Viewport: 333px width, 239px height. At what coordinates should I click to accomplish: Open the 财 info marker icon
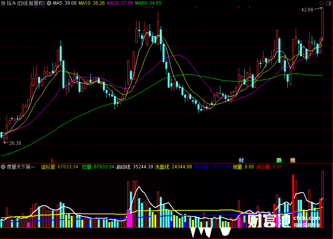[x=241, y=160]
